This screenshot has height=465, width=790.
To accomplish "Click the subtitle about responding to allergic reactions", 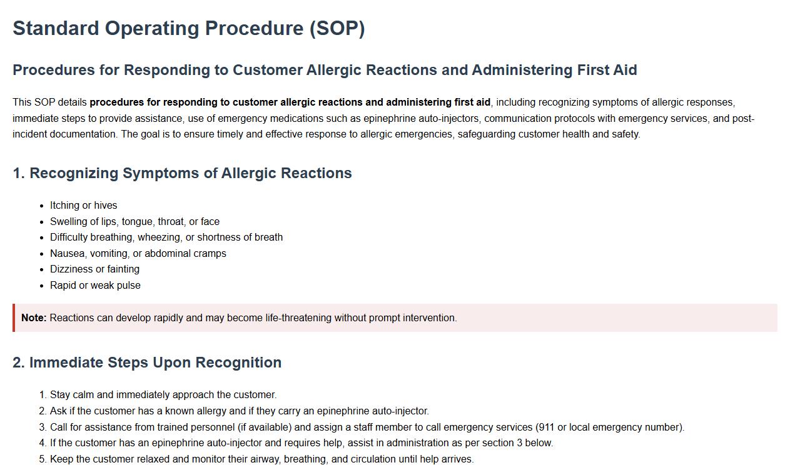I will (324, 70).
